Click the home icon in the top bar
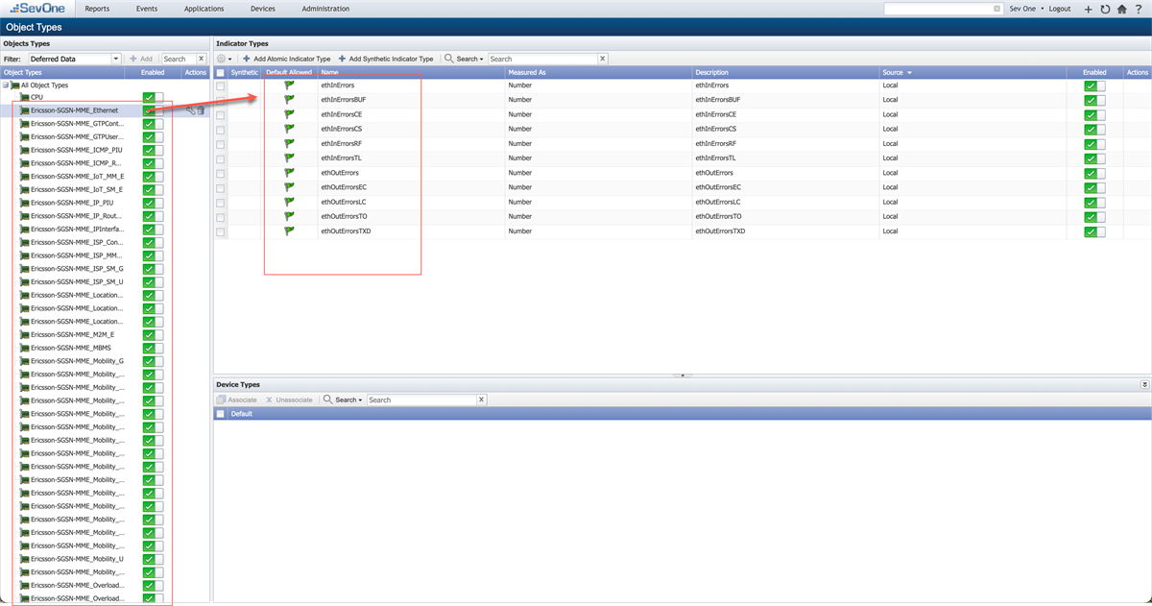The image size is (1152, 606). (1121, 9)
